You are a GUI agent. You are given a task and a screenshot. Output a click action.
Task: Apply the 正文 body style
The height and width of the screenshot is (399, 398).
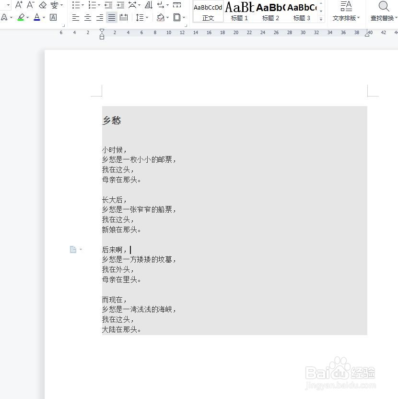click(x=208, y=11)
